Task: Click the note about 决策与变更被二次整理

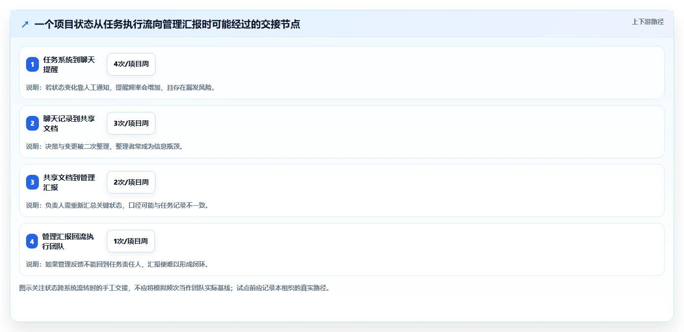Action: point(105,146)
